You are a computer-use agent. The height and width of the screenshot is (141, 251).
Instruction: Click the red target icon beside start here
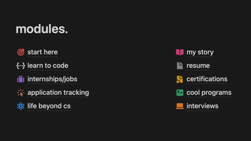click(21, 52)
